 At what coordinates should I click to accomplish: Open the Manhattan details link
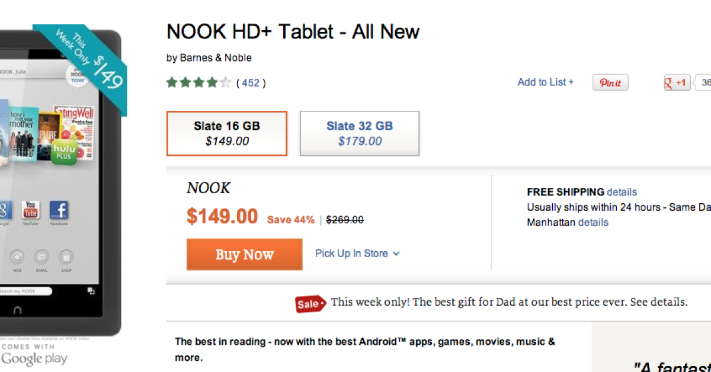coord(593,222)
